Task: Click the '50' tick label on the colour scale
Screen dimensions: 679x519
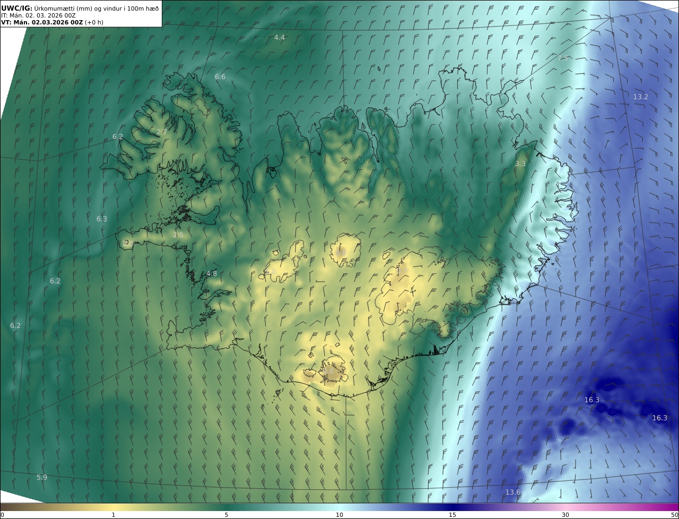Action: (675, 515)
